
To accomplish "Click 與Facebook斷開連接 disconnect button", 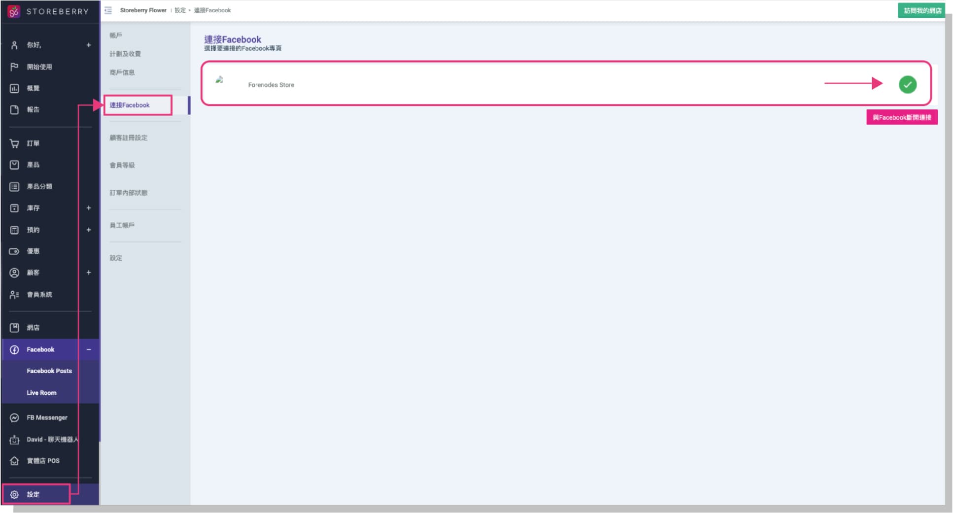I will 902,117.
